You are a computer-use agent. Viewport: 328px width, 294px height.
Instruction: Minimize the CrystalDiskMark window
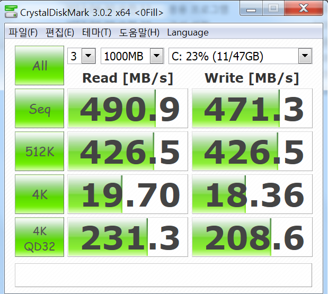point(251,8)
